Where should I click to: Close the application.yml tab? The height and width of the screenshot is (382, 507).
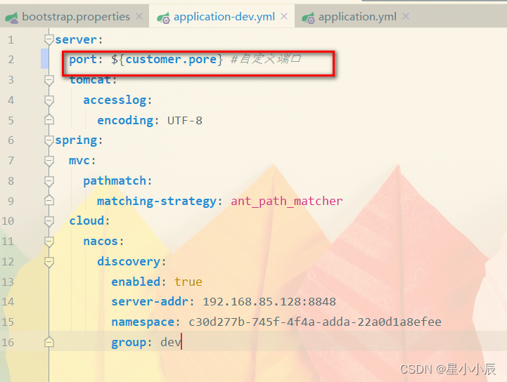pos(406,16)
